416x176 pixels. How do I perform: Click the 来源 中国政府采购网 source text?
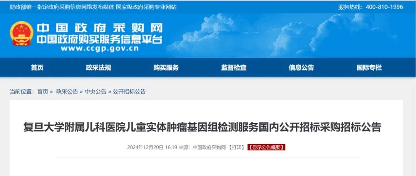[x=202, y=148]
